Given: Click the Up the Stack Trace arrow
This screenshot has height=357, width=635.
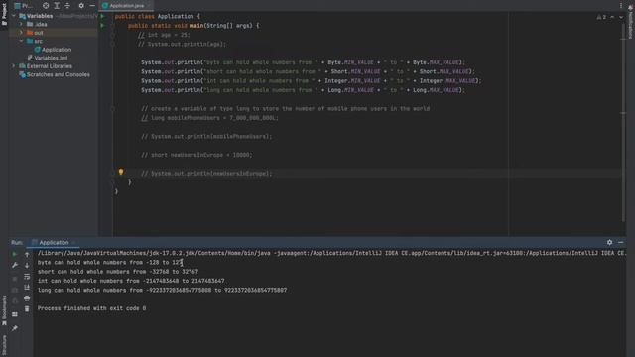Looking at the screenshot, I should pyautogui.click(x=27, y=255).
